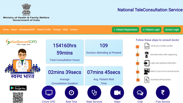183x103 pixels.
Task: Open the About menu item
Action: click(x=14, y=30)
